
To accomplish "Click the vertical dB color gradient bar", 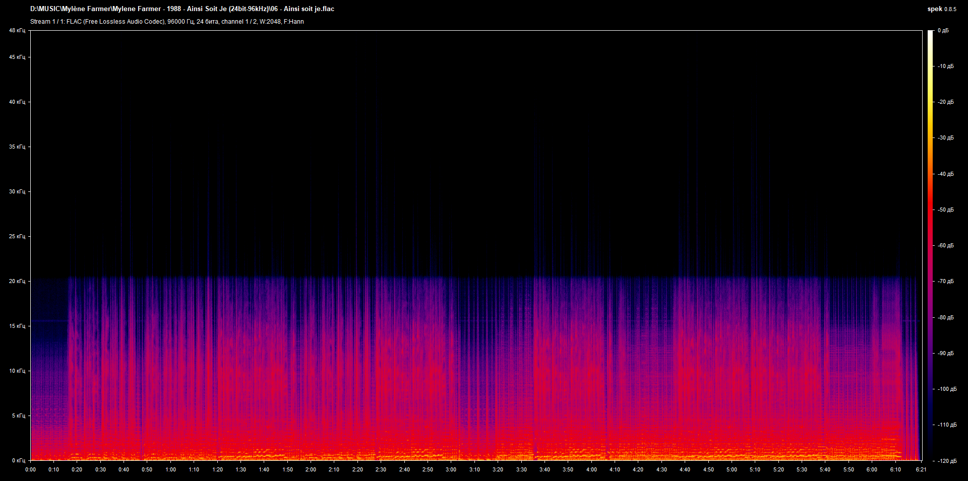I will coord(931,245).
